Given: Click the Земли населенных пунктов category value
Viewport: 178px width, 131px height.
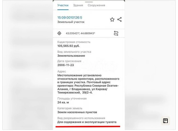Looking at the screenshot, I should [x=77, y=112].
